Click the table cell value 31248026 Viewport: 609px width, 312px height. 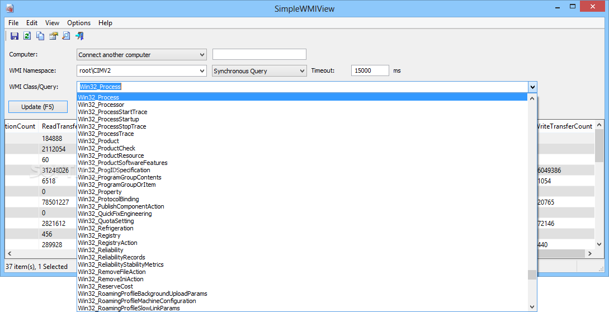tap(55, 170)
